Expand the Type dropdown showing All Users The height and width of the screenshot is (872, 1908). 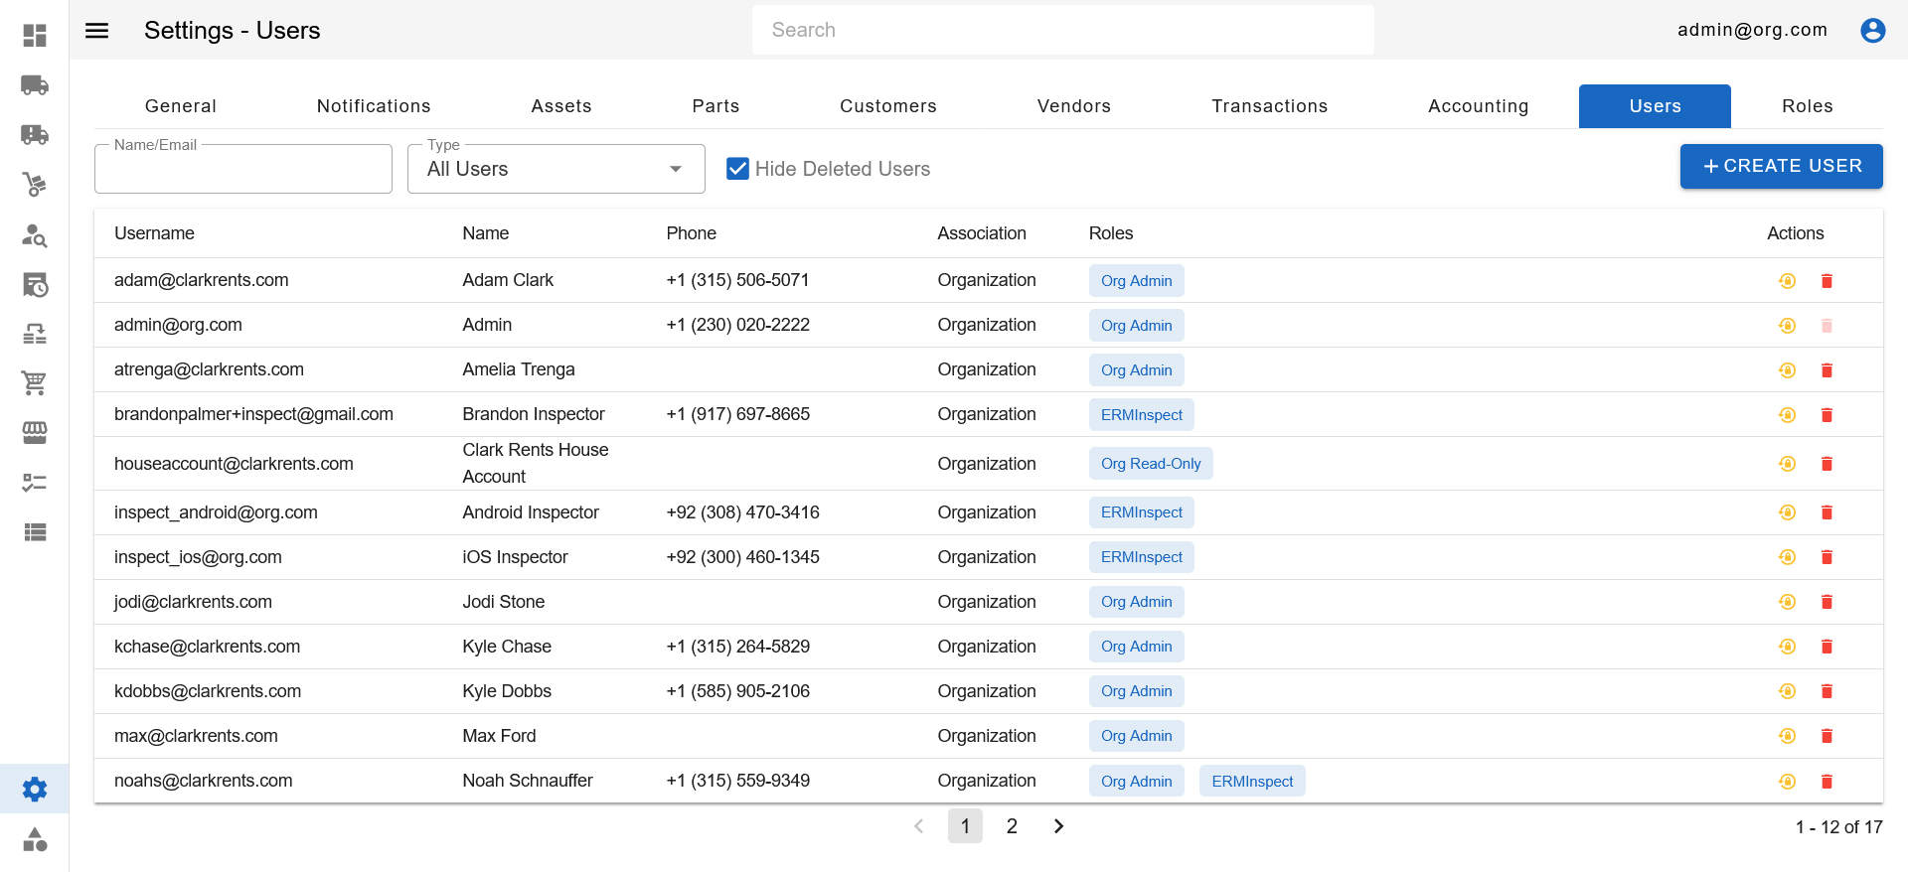[556, 169]
